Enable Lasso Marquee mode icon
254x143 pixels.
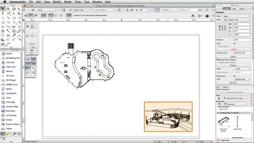pos(56,15)
